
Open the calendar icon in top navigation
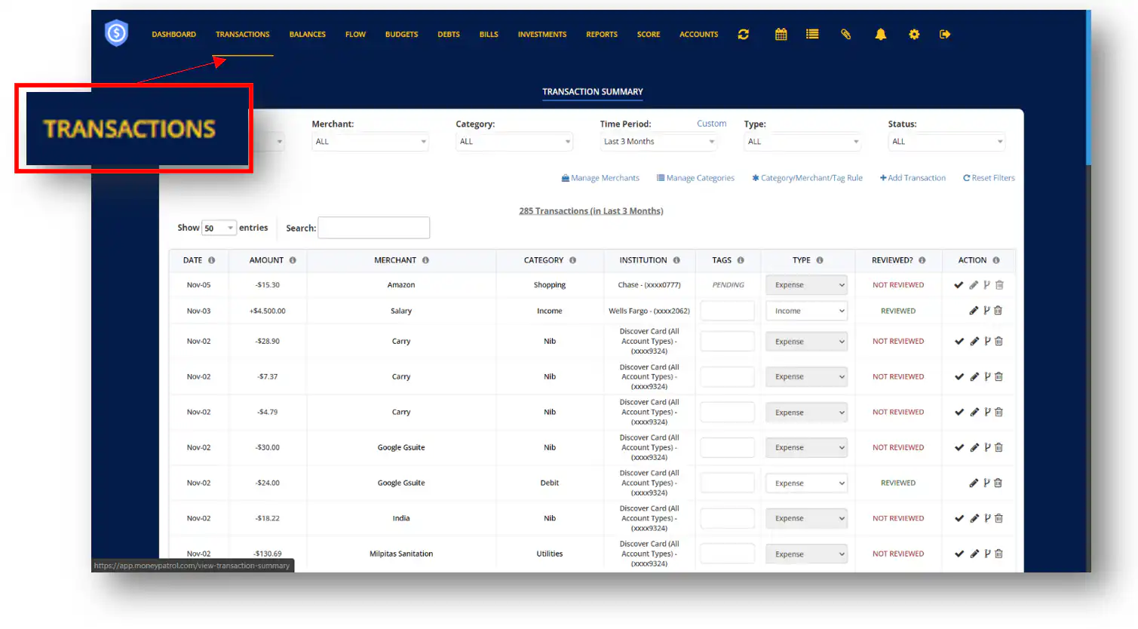(x=781, y=34)
